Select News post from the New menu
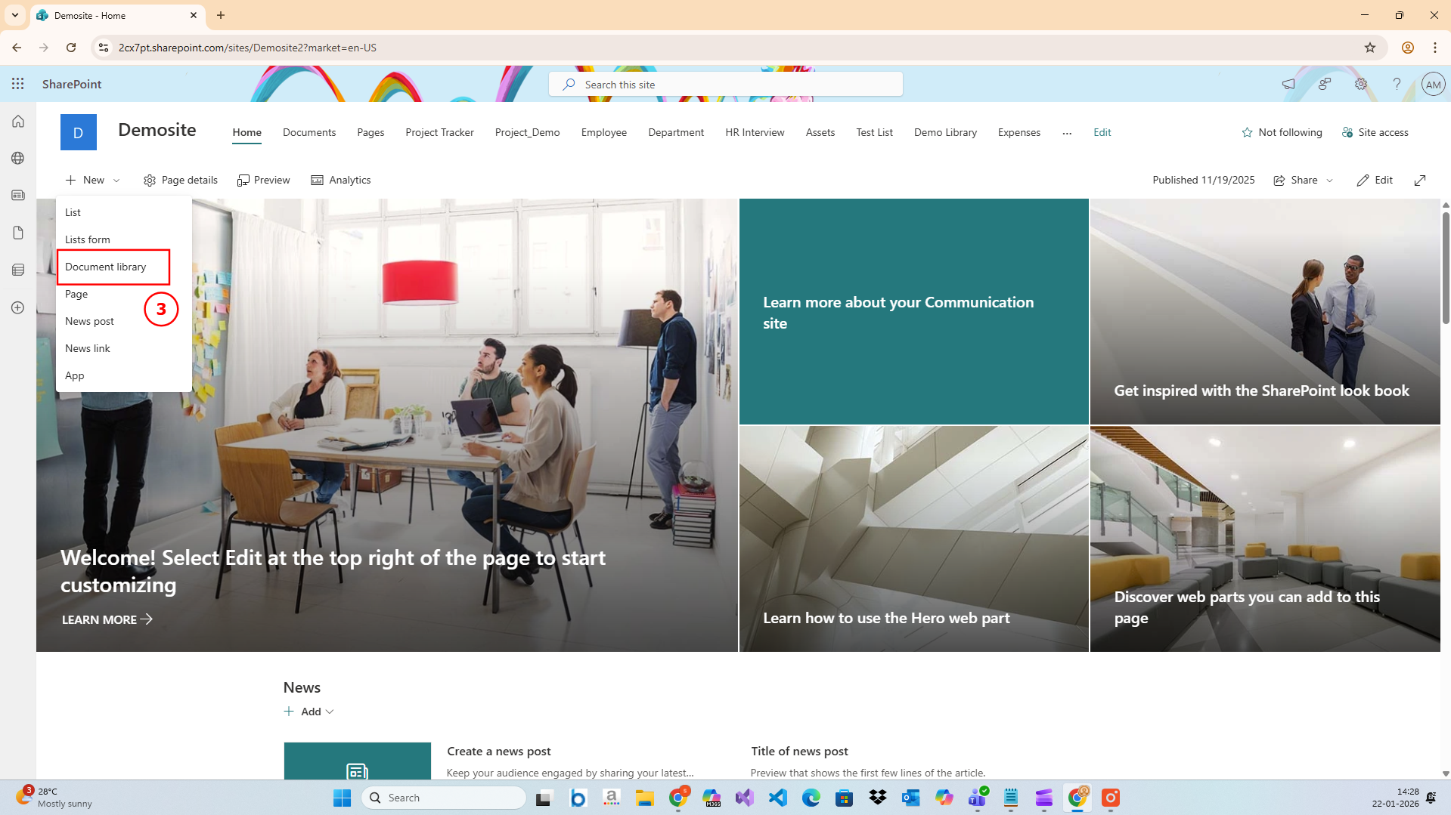 click(x=123, y=322)
